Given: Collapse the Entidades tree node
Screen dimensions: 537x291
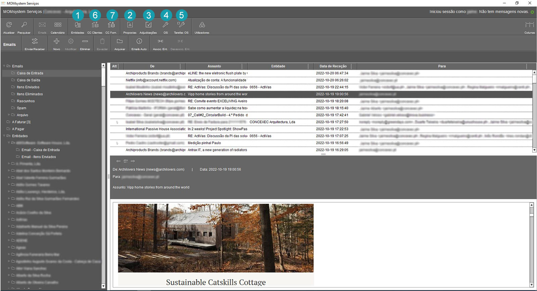Looking at the screenshot, I should pos(4,136).
